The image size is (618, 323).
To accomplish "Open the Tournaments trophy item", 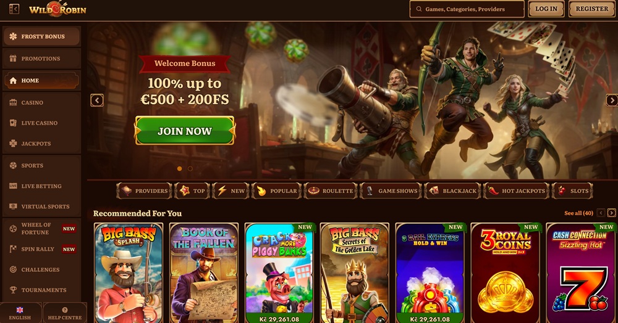I will point(41,290).
